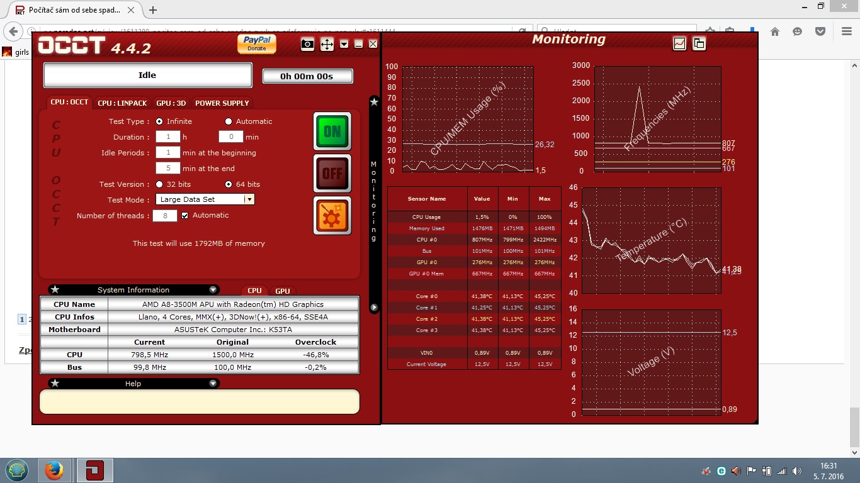Click the Start button on the taskbar
The width and height of the screenshot is (860, 483).
coord(17,470)
